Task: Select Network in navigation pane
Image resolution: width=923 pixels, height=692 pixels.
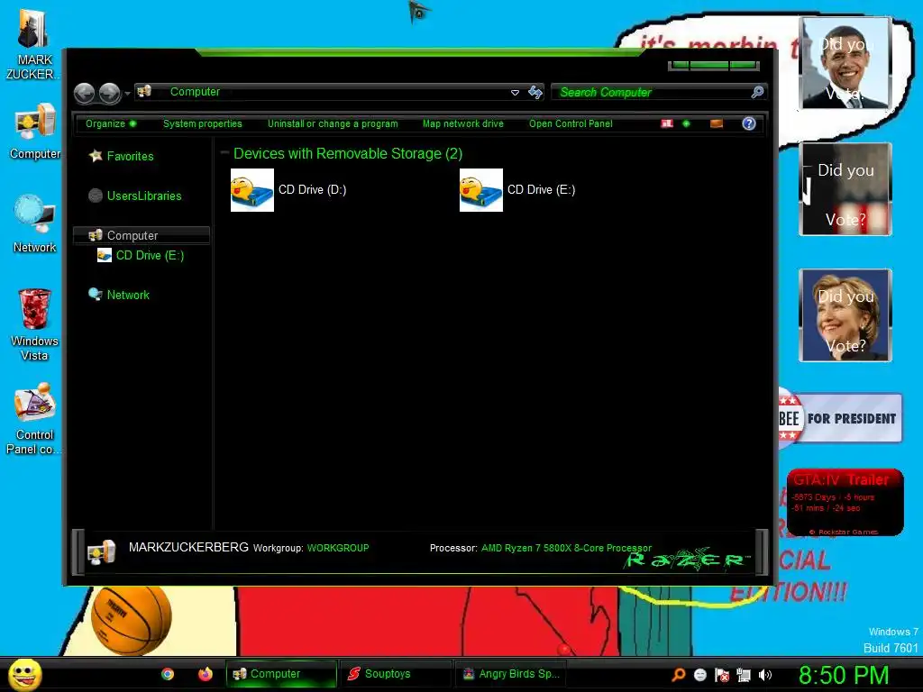Action: 119,295
